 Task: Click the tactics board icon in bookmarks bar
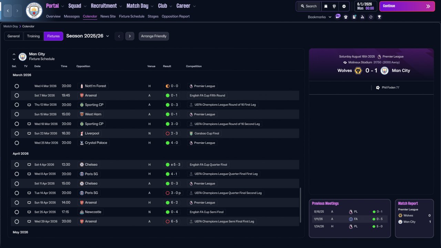point(354,17)
